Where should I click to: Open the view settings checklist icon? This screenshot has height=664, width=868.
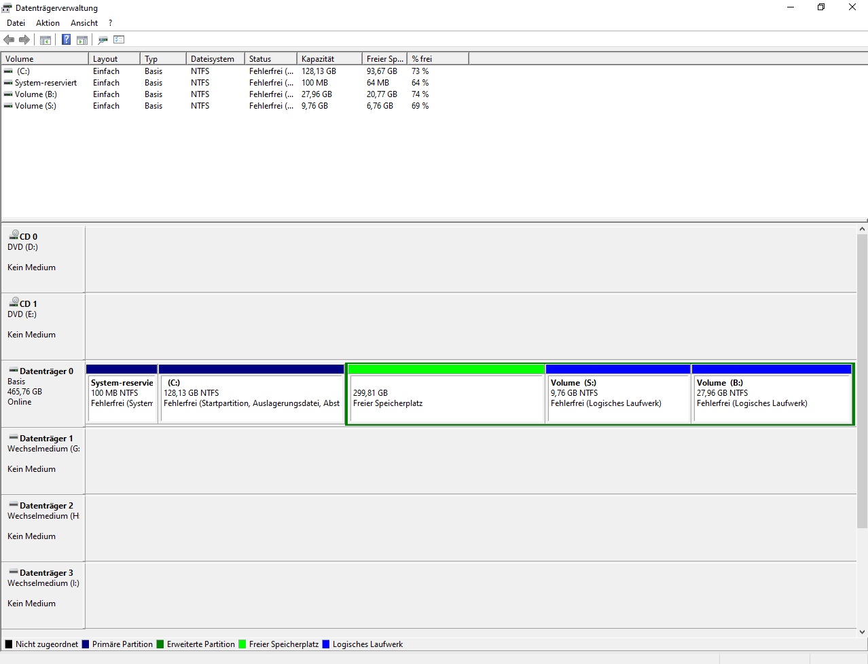119,40
